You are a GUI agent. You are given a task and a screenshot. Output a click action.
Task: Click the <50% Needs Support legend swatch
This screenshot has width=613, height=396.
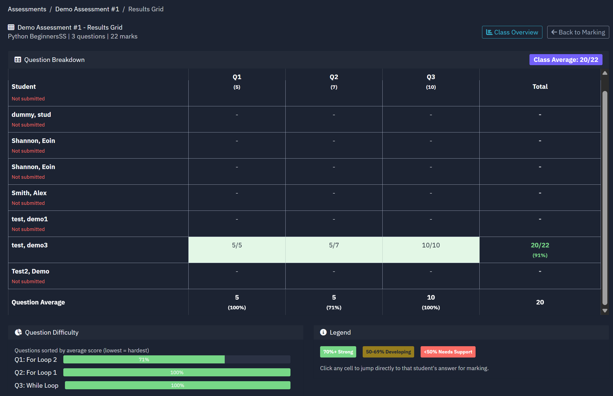coord(448,352)
